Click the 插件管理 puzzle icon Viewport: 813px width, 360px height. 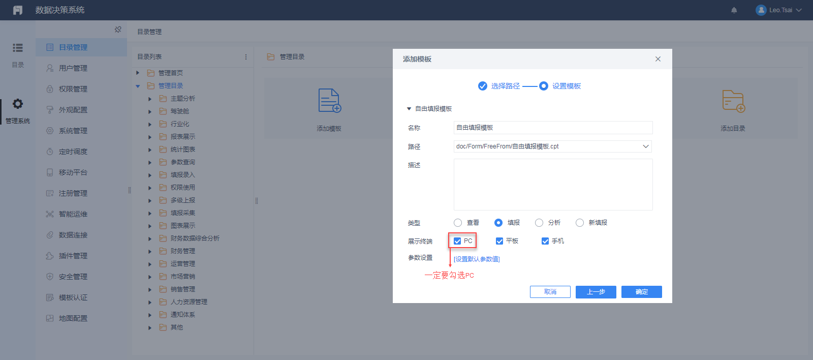tap(50, 256)
